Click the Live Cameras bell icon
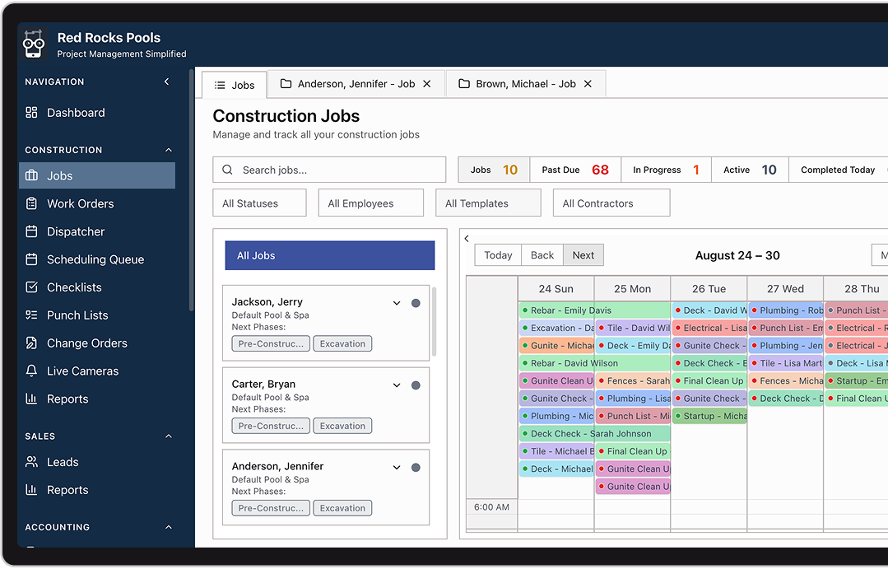This screenshot has height=569, width=888. 31,371
